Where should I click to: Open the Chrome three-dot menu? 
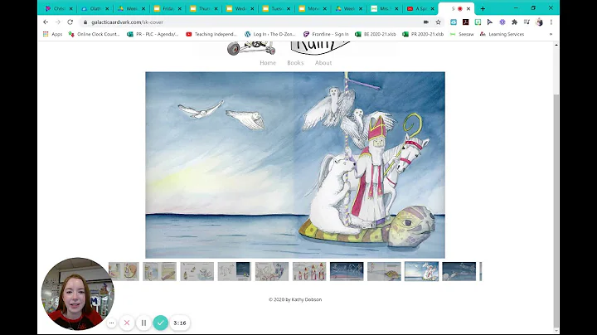tap(551, 22)
